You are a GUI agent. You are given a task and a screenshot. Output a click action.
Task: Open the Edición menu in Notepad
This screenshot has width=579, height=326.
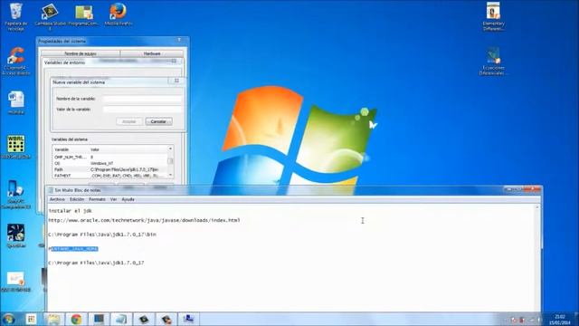77,199
